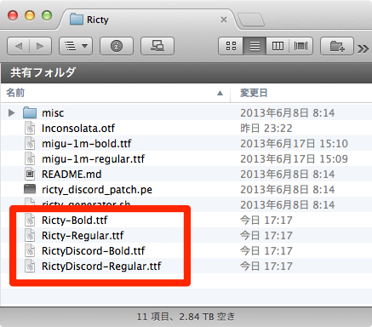Go back with the left arrow button
Screen dimensions: 372x327
(x=19, y=46)
